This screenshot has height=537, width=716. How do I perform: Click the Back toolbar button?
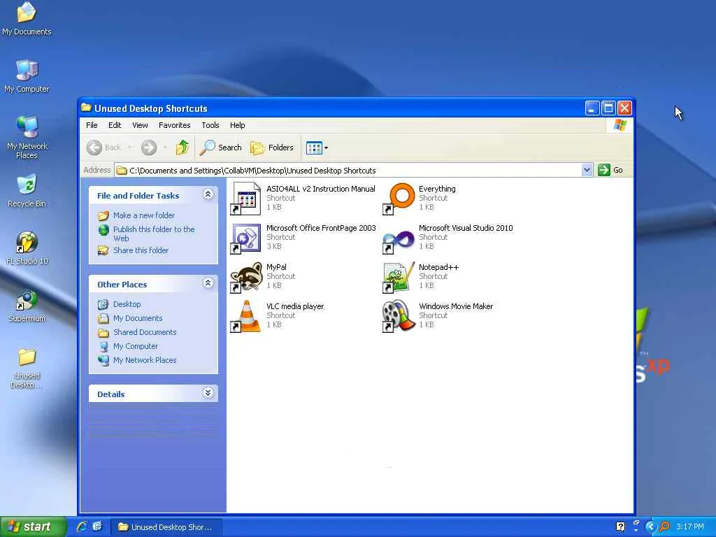pyautogui.click(x=104, y=148)
